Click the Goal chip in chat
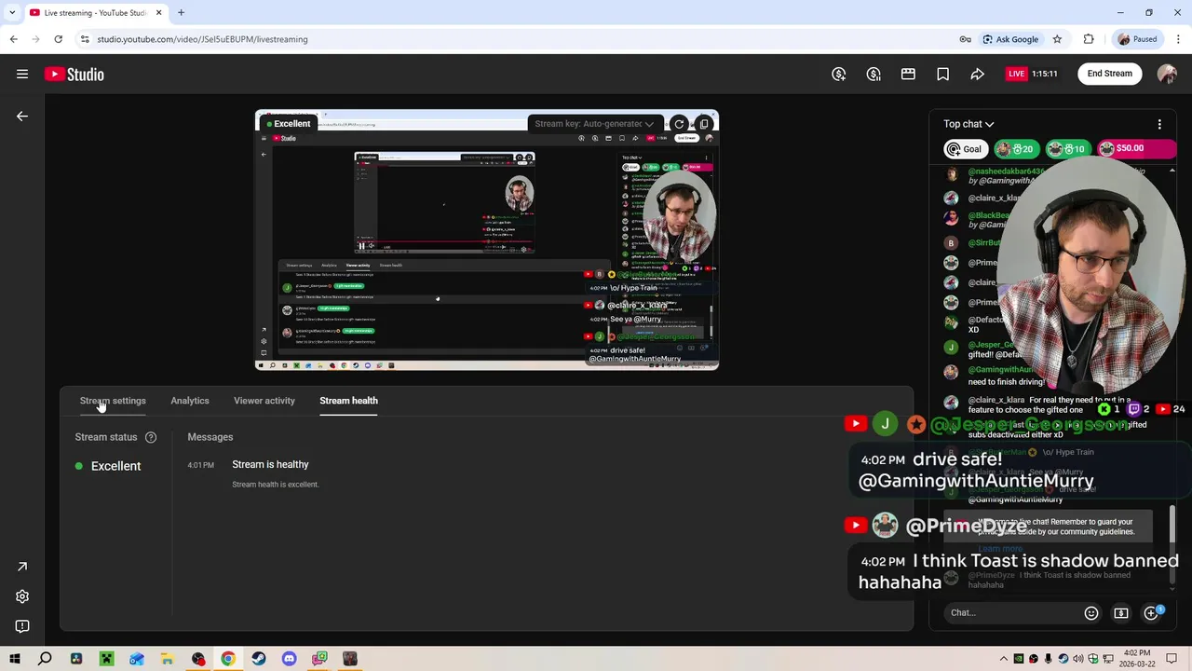1192x671 pixels. click(x=965, y=148)
